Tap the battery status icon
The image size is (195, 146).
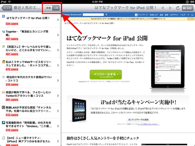(192, 2)
